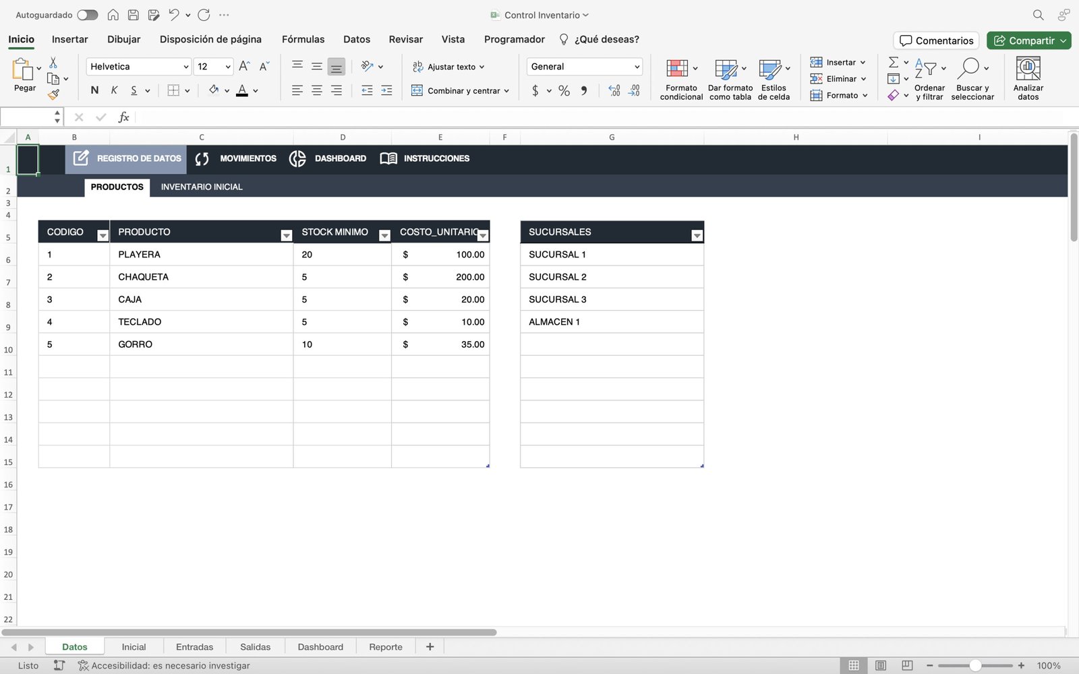Click the Combinar y centrar icon

(x=417, y=90)
